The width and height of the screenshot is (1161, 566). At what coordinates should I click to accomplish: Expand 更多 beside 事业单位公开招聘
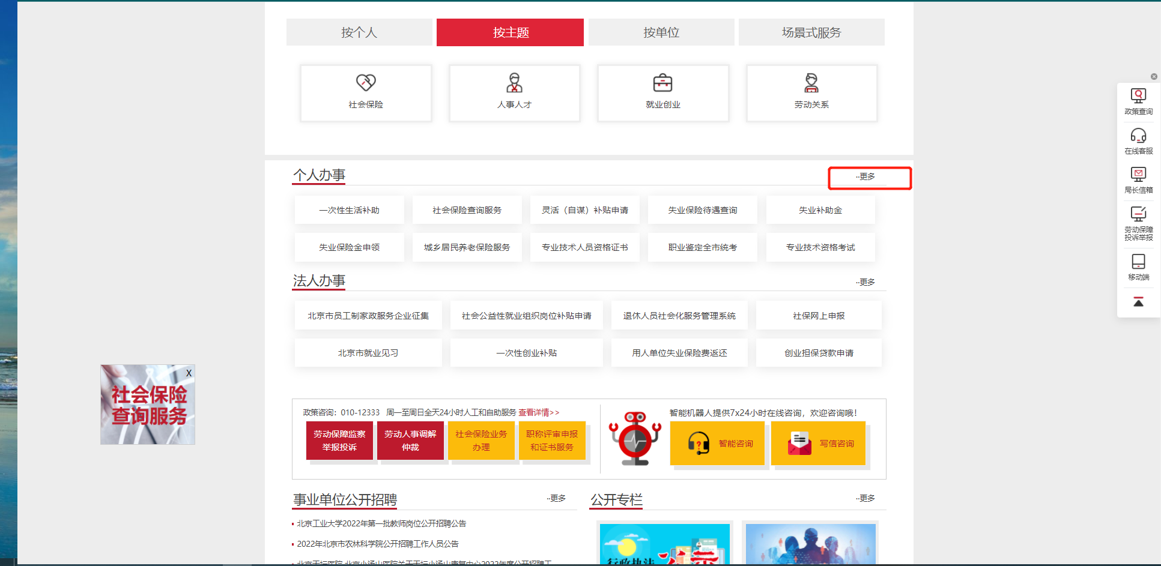click(557, 498)
